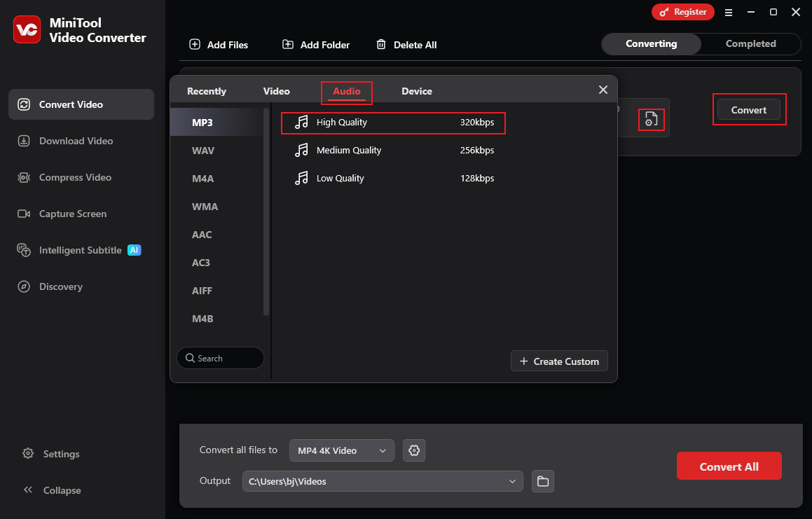Open advanced settings next to format selector
The height and width of the screenshot is (519, 812).
point(413,450)
